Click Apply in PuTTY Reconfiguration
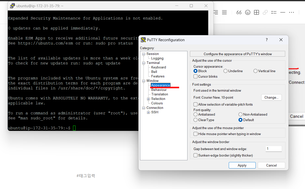Viewport: 305px width, 189px height. (242, 165)
